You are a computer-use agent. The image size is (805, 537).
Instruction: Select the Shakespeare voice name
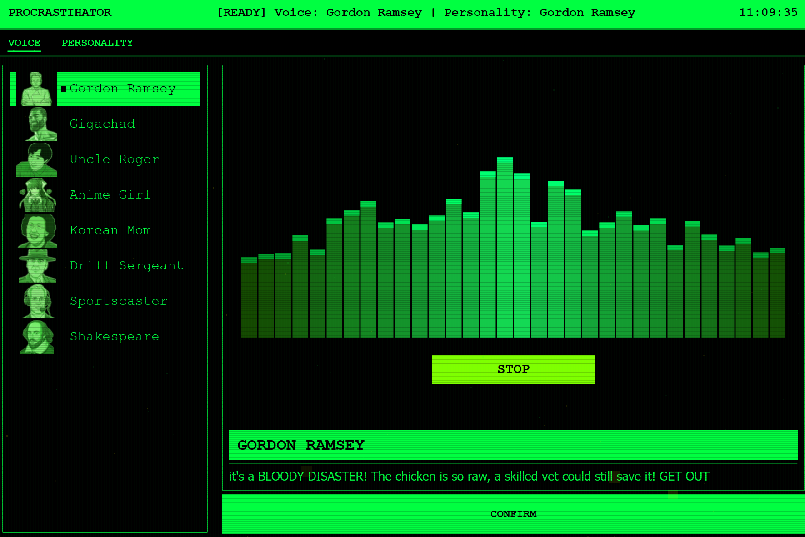pos(115,337)
